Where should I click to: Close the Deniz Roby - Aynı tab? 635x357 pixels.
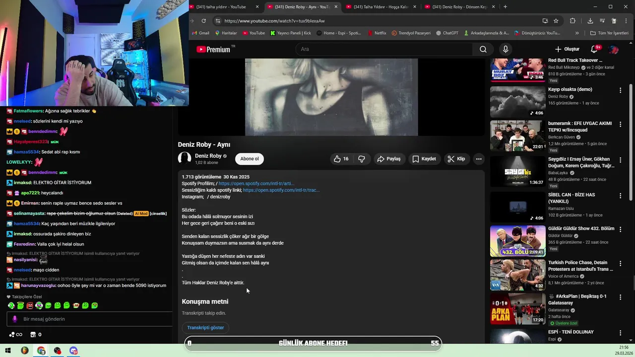[336, 7]
